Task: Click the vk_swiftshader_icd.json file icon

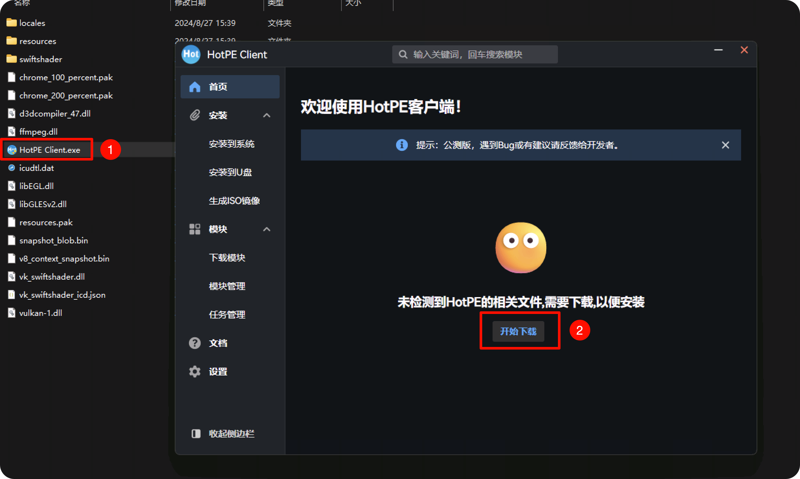Action: (x=12, y=295)
